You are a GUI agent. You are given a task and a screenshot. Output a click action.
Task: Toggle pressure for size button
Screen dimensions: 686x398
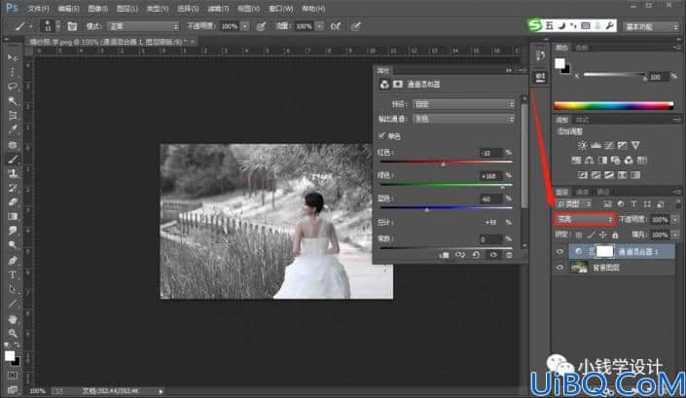[356, 26]
